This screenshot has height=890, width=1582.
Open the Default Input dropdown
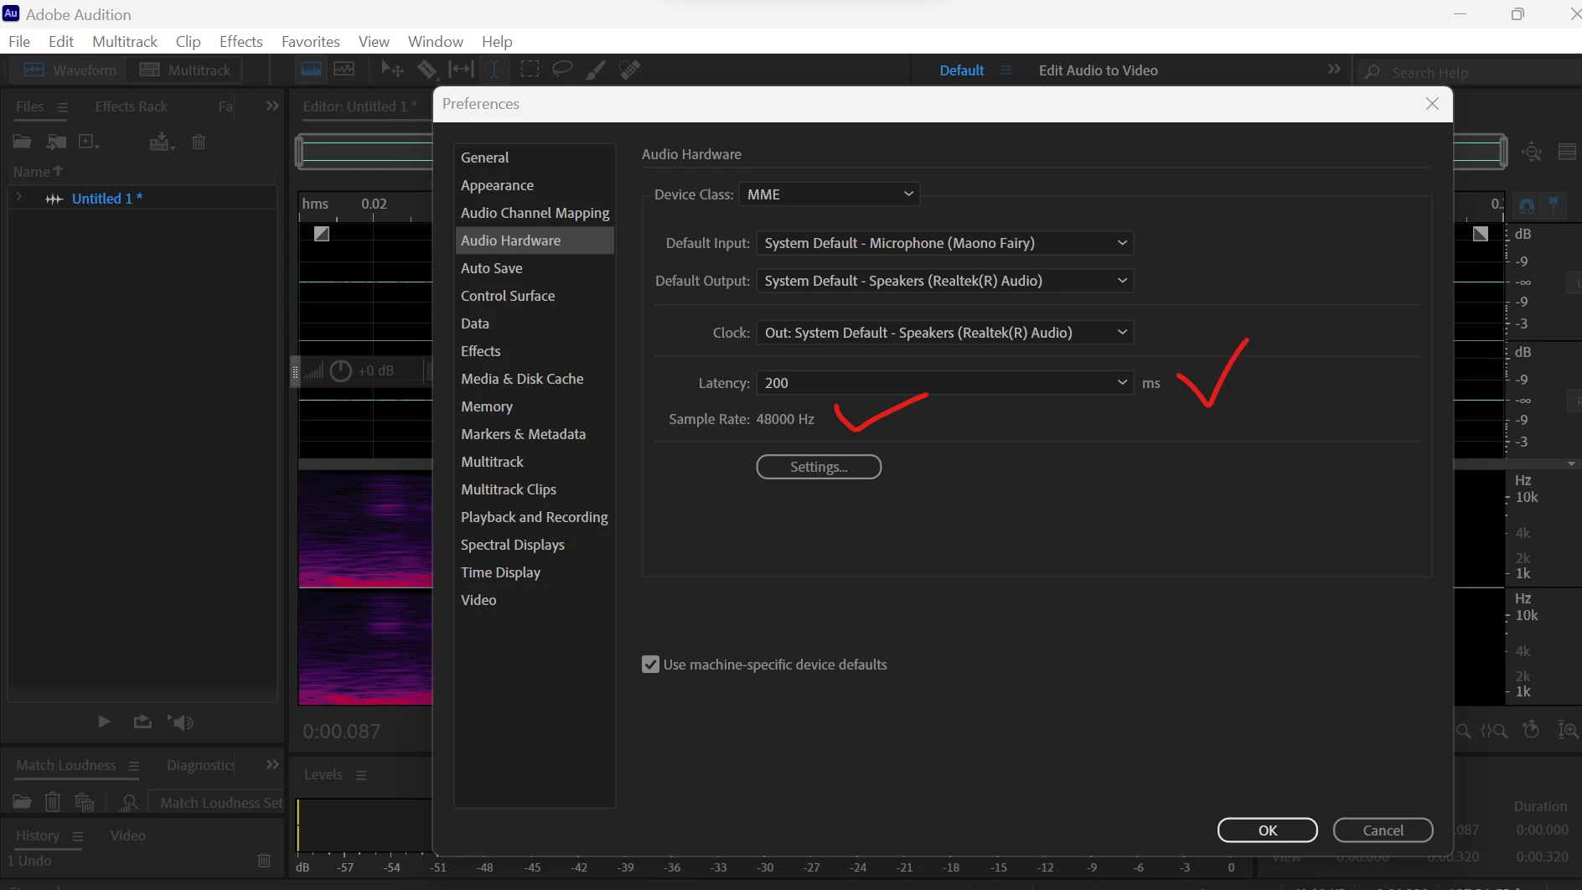[x=944, y=243]
